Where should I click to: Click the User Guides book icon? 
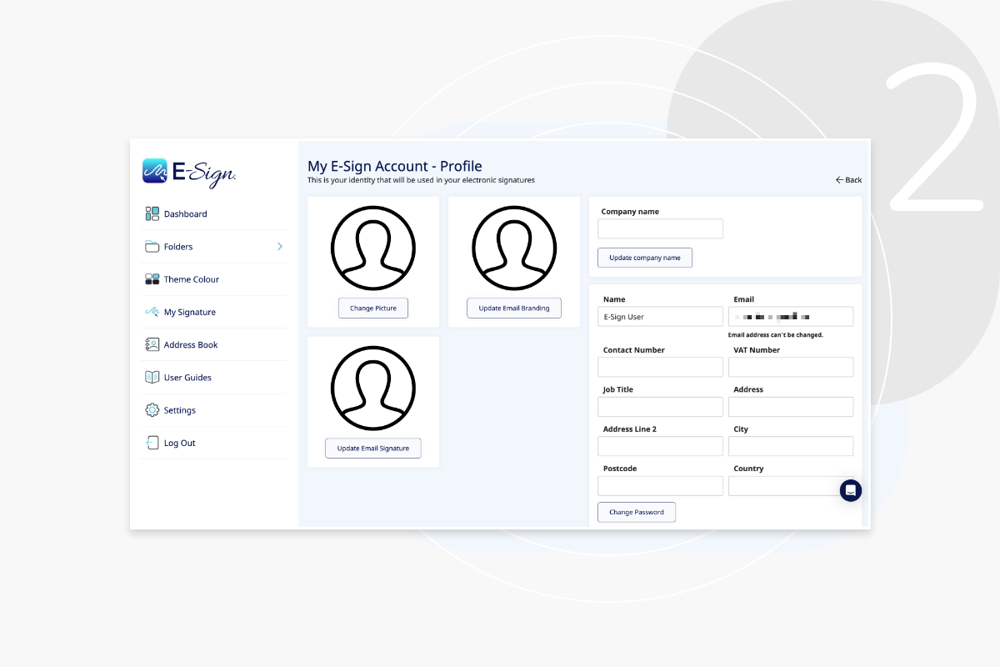(152, 377)
